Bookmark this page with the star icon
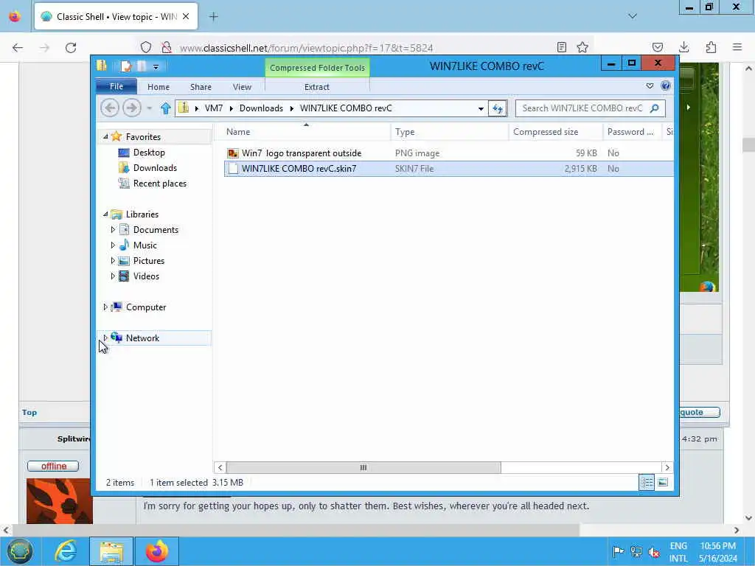 pyautogui.click(x=582, y=47)
